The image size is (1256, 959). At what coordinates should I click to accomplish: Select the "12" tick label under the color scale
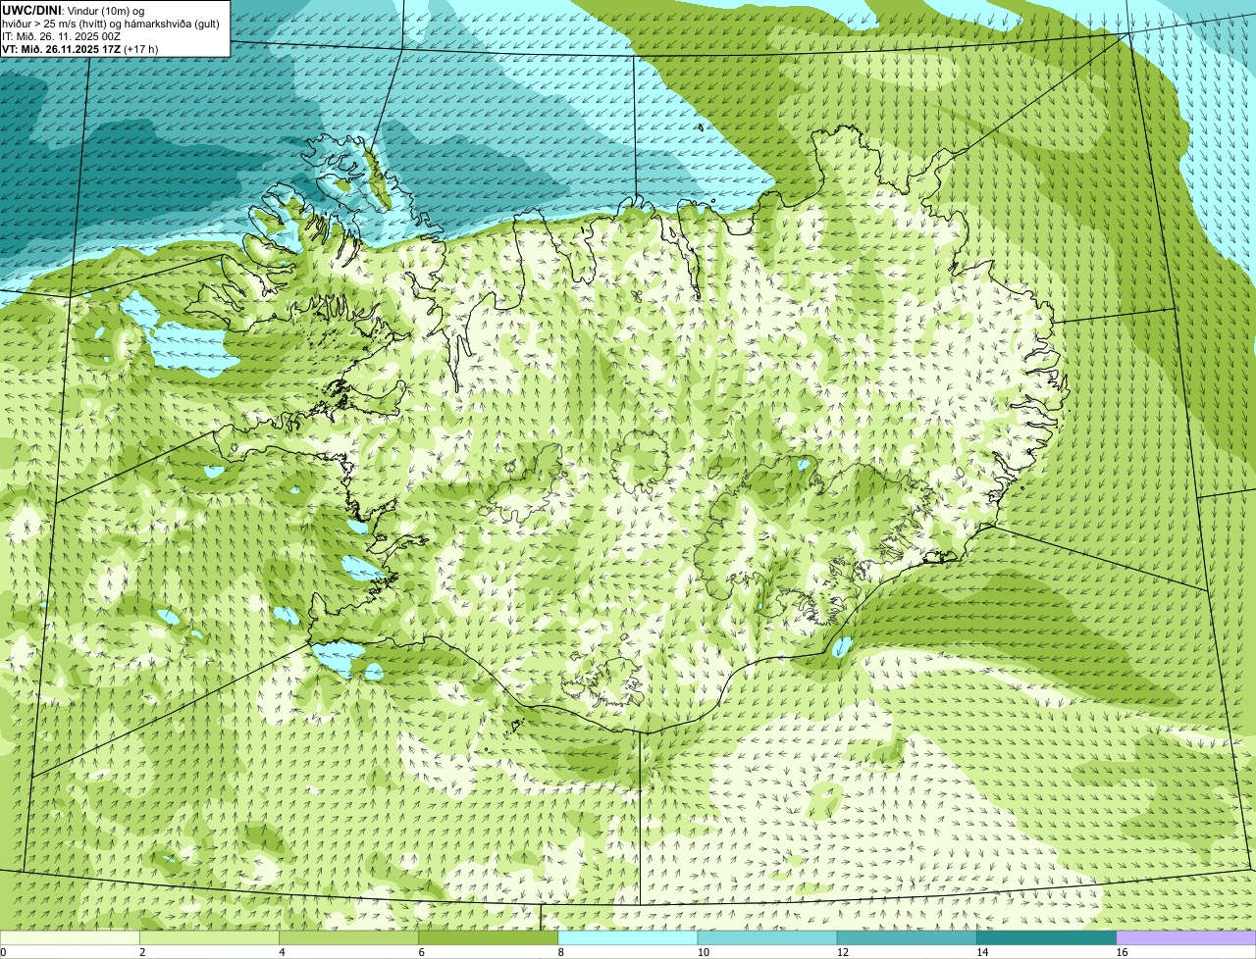pos(842,952)
